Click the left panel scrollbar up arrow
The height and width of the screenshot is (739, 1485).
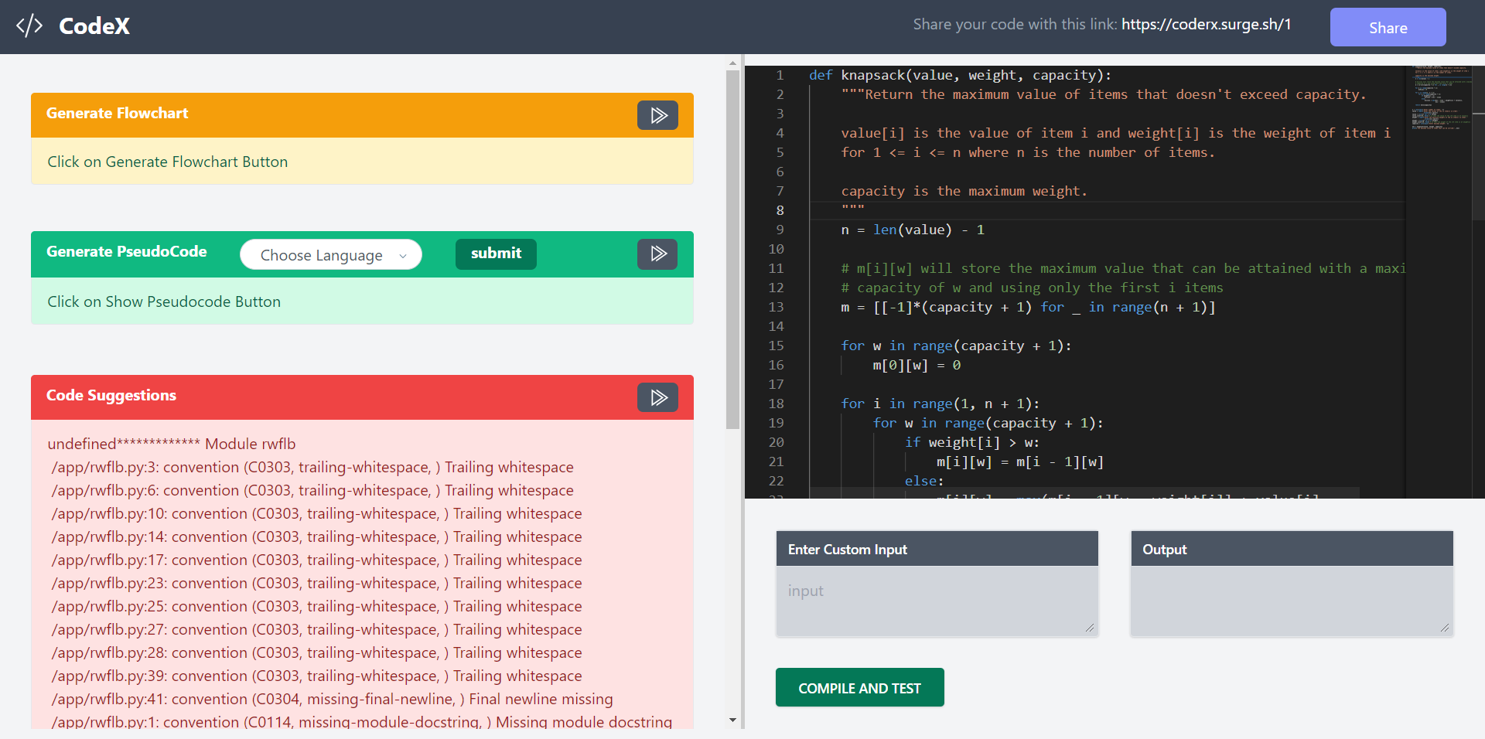732,63
